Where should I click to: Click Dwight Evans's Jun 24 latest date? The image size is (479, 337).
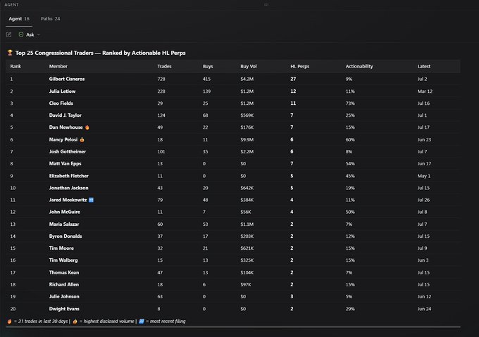pos(424,309)
